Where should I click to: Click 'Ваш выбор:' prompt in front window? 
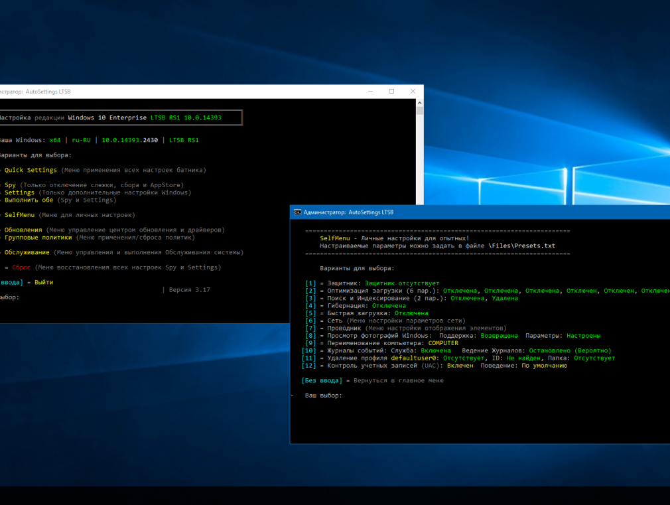324,396
